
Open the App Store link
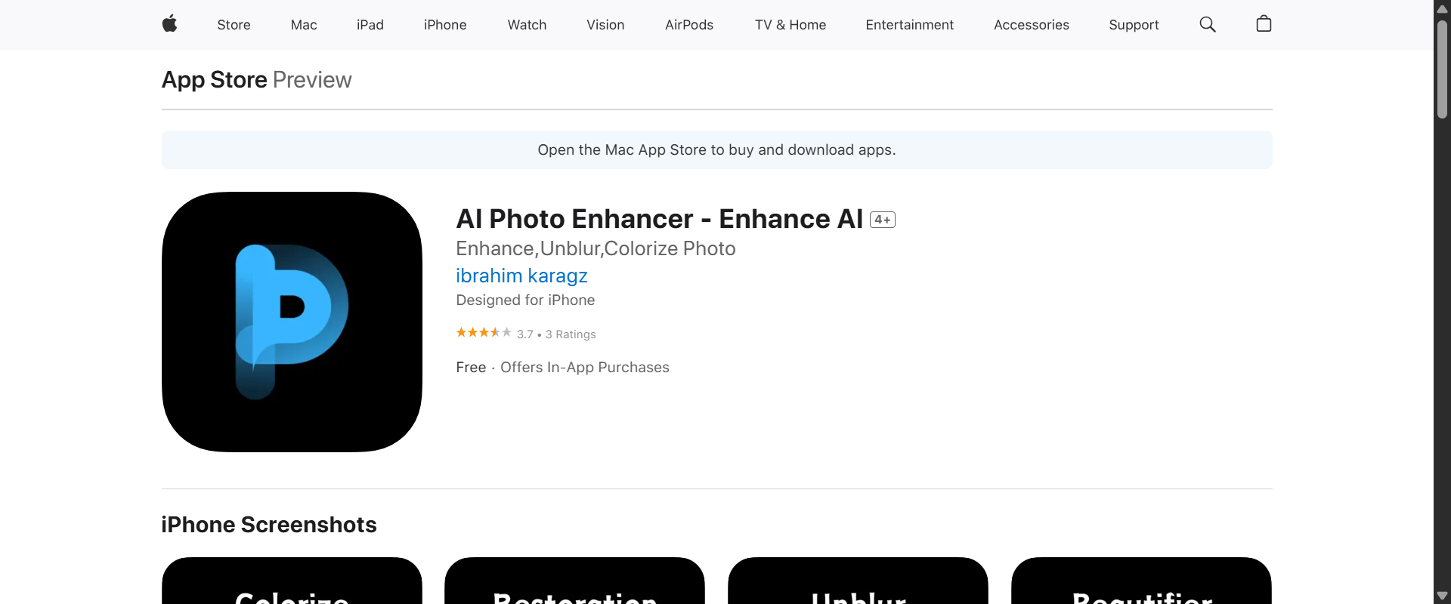click(x=213, y=79)
